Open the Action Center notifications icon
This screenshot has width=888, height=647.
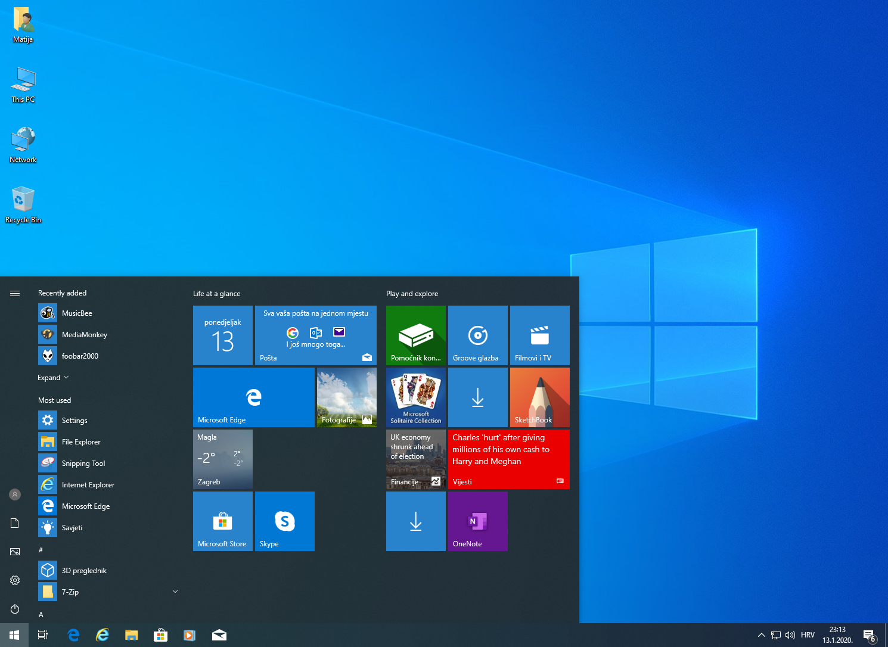[x=870, y=636]
